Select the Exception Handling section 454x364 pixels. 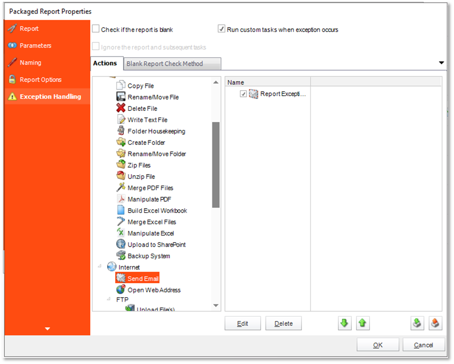point(48,96)
